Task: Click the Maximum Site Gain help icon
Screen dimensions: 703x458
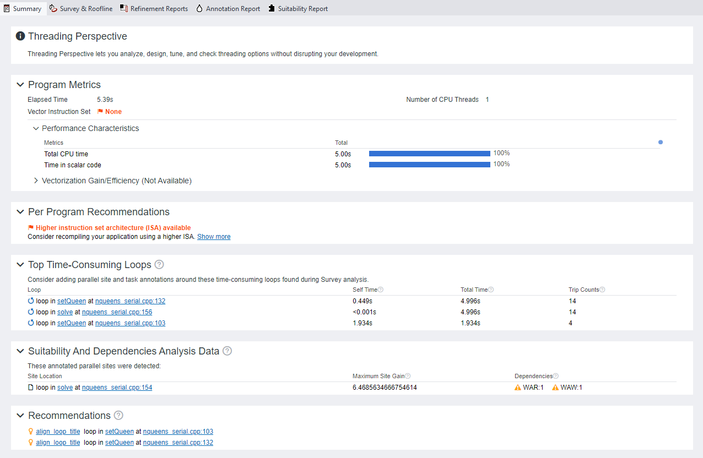Action: (x=408, y=376)
